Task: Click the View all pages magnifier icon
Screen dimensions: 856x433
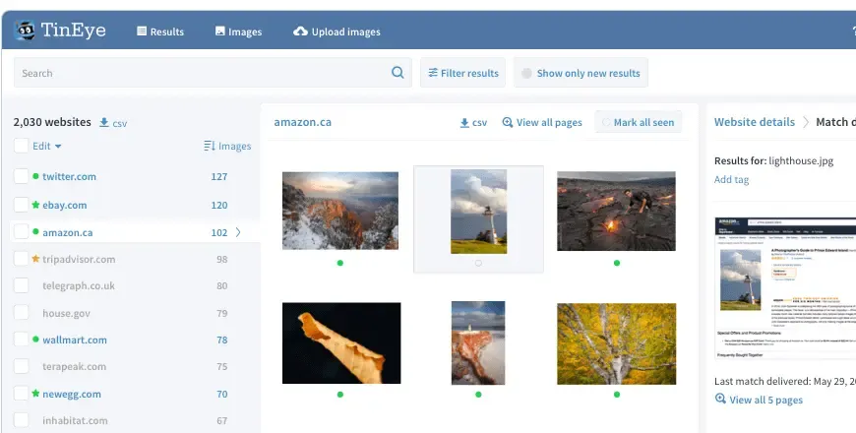Action: point(508,122)
